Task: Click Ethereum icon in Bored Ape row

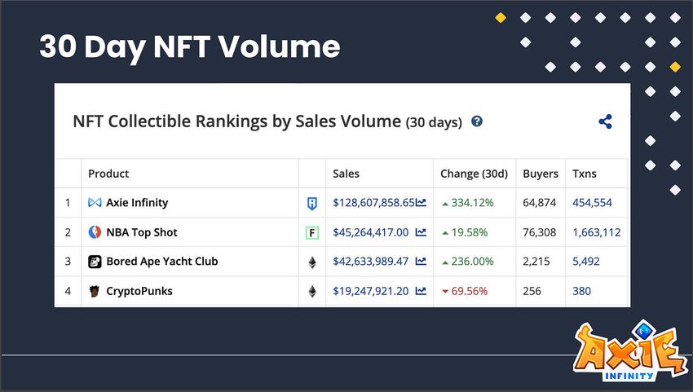Action: coord(311,262)
